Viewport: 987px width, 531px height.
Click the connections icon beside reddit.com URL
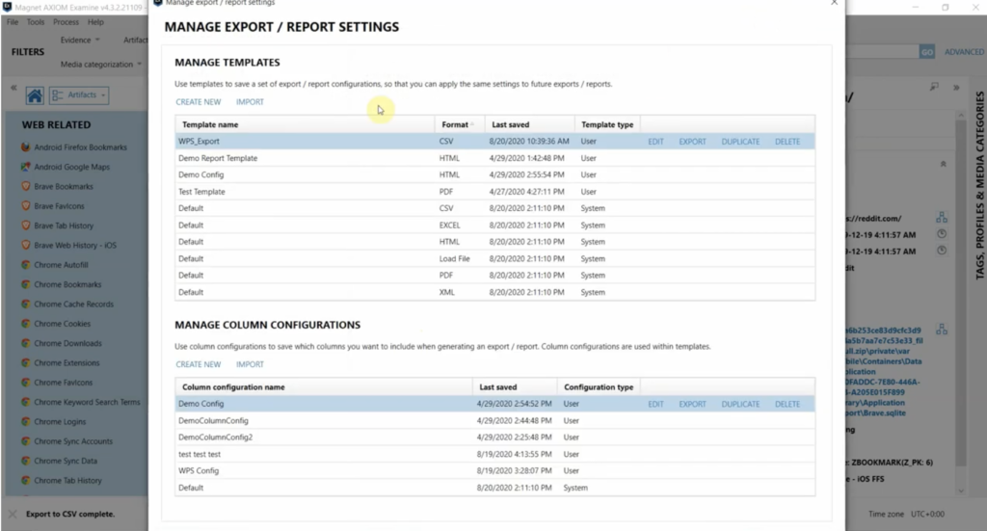[942, 218]
